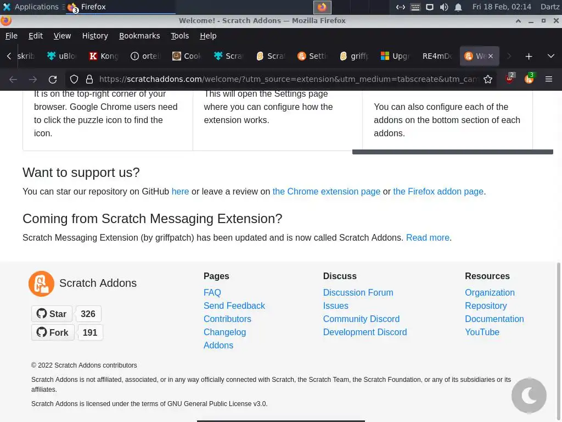Open the Firefox hamburger application menu
Screen dimensions: 562x422
[x=549, y=79]
